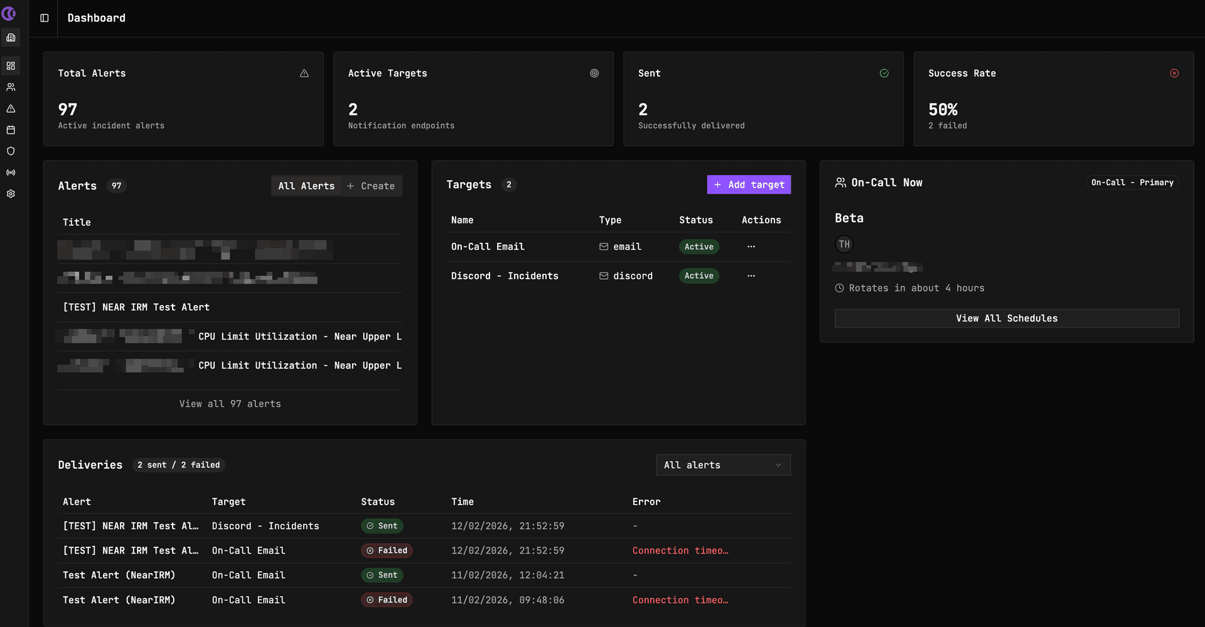Image resolution: width=1205 pixels, height=627 pixels.
Task: Open the actions menu for Discord - Incidents target
Action: click(x=751, y=276)
